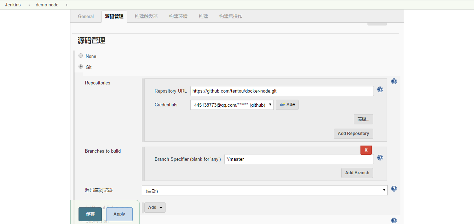
Task: Delete branch with red X button
Action: (366, 150)
